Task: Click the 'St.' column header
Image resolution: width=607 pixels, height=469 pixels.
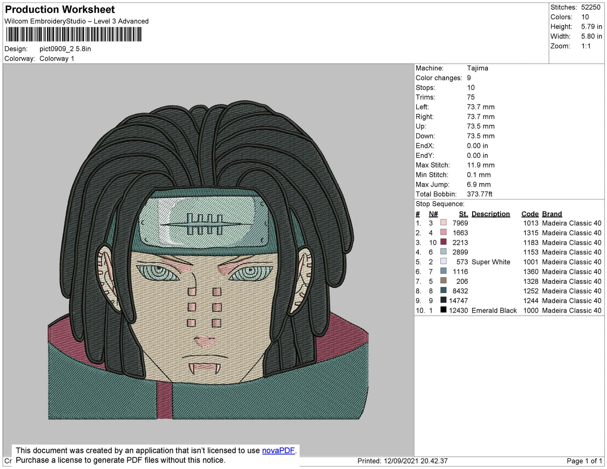Action: 463,214
